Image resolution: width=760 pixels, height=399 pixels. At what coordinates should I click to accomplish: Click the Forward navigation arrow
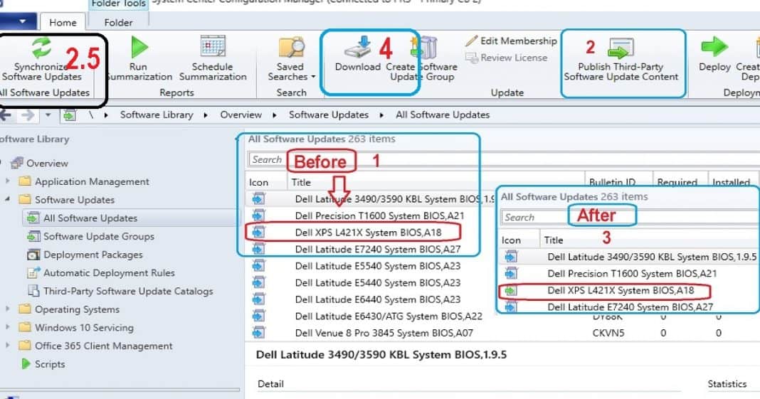pos(28,115)
